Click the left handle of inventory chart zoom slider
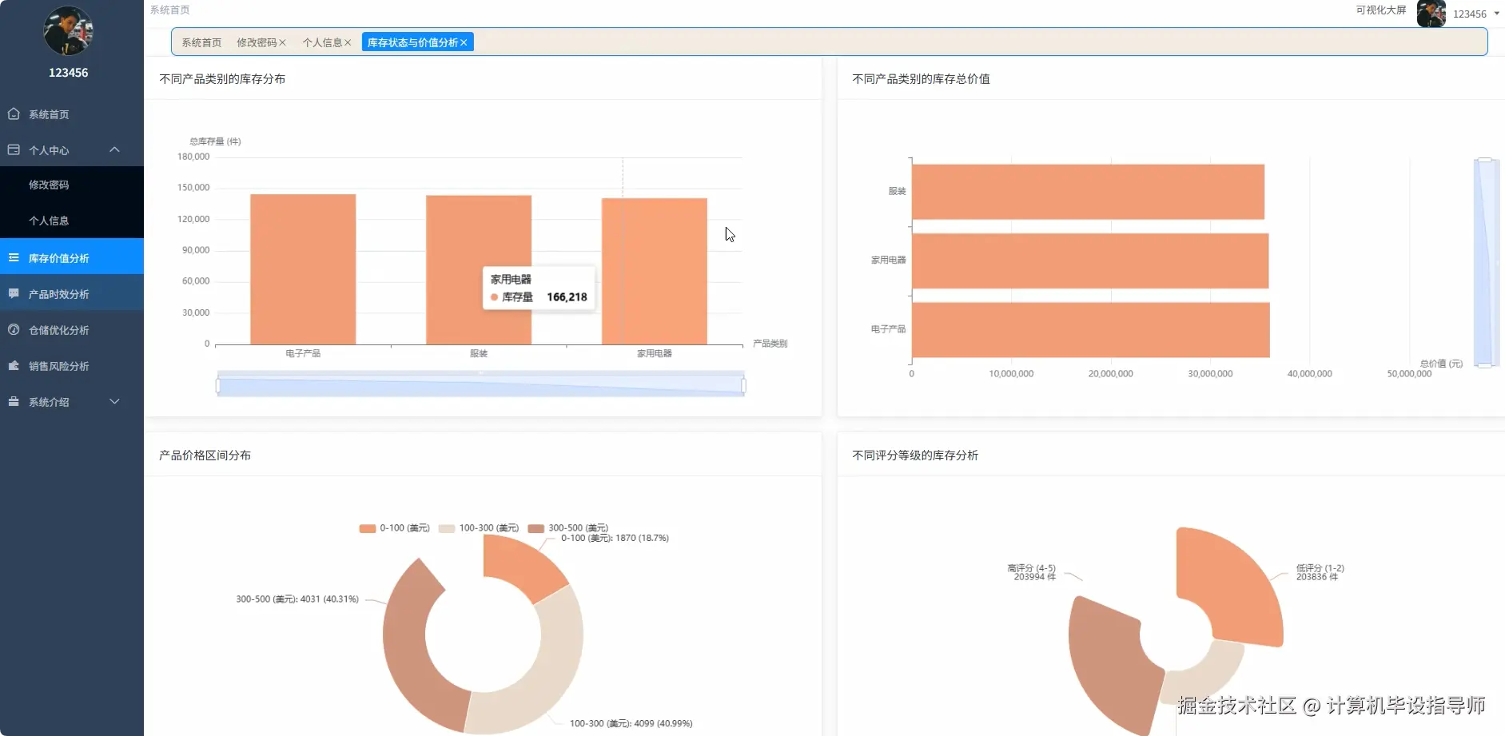The width and height of the screenshot is (1505, 736). (x=217, y=386)
